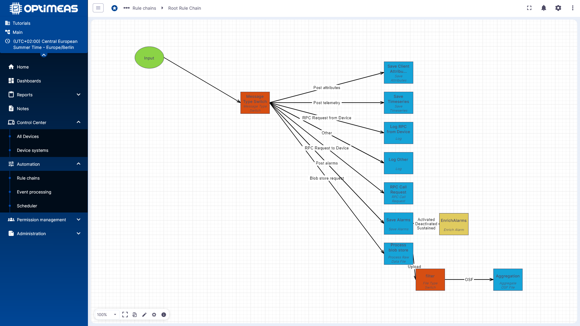Open notifications bell
The image size is (580, 326).
tap(544, 8)
